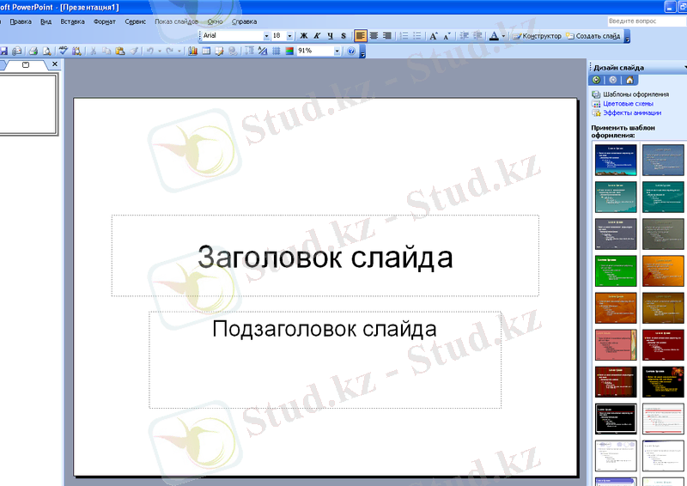Click the Создать слайд button

[593, 36]
